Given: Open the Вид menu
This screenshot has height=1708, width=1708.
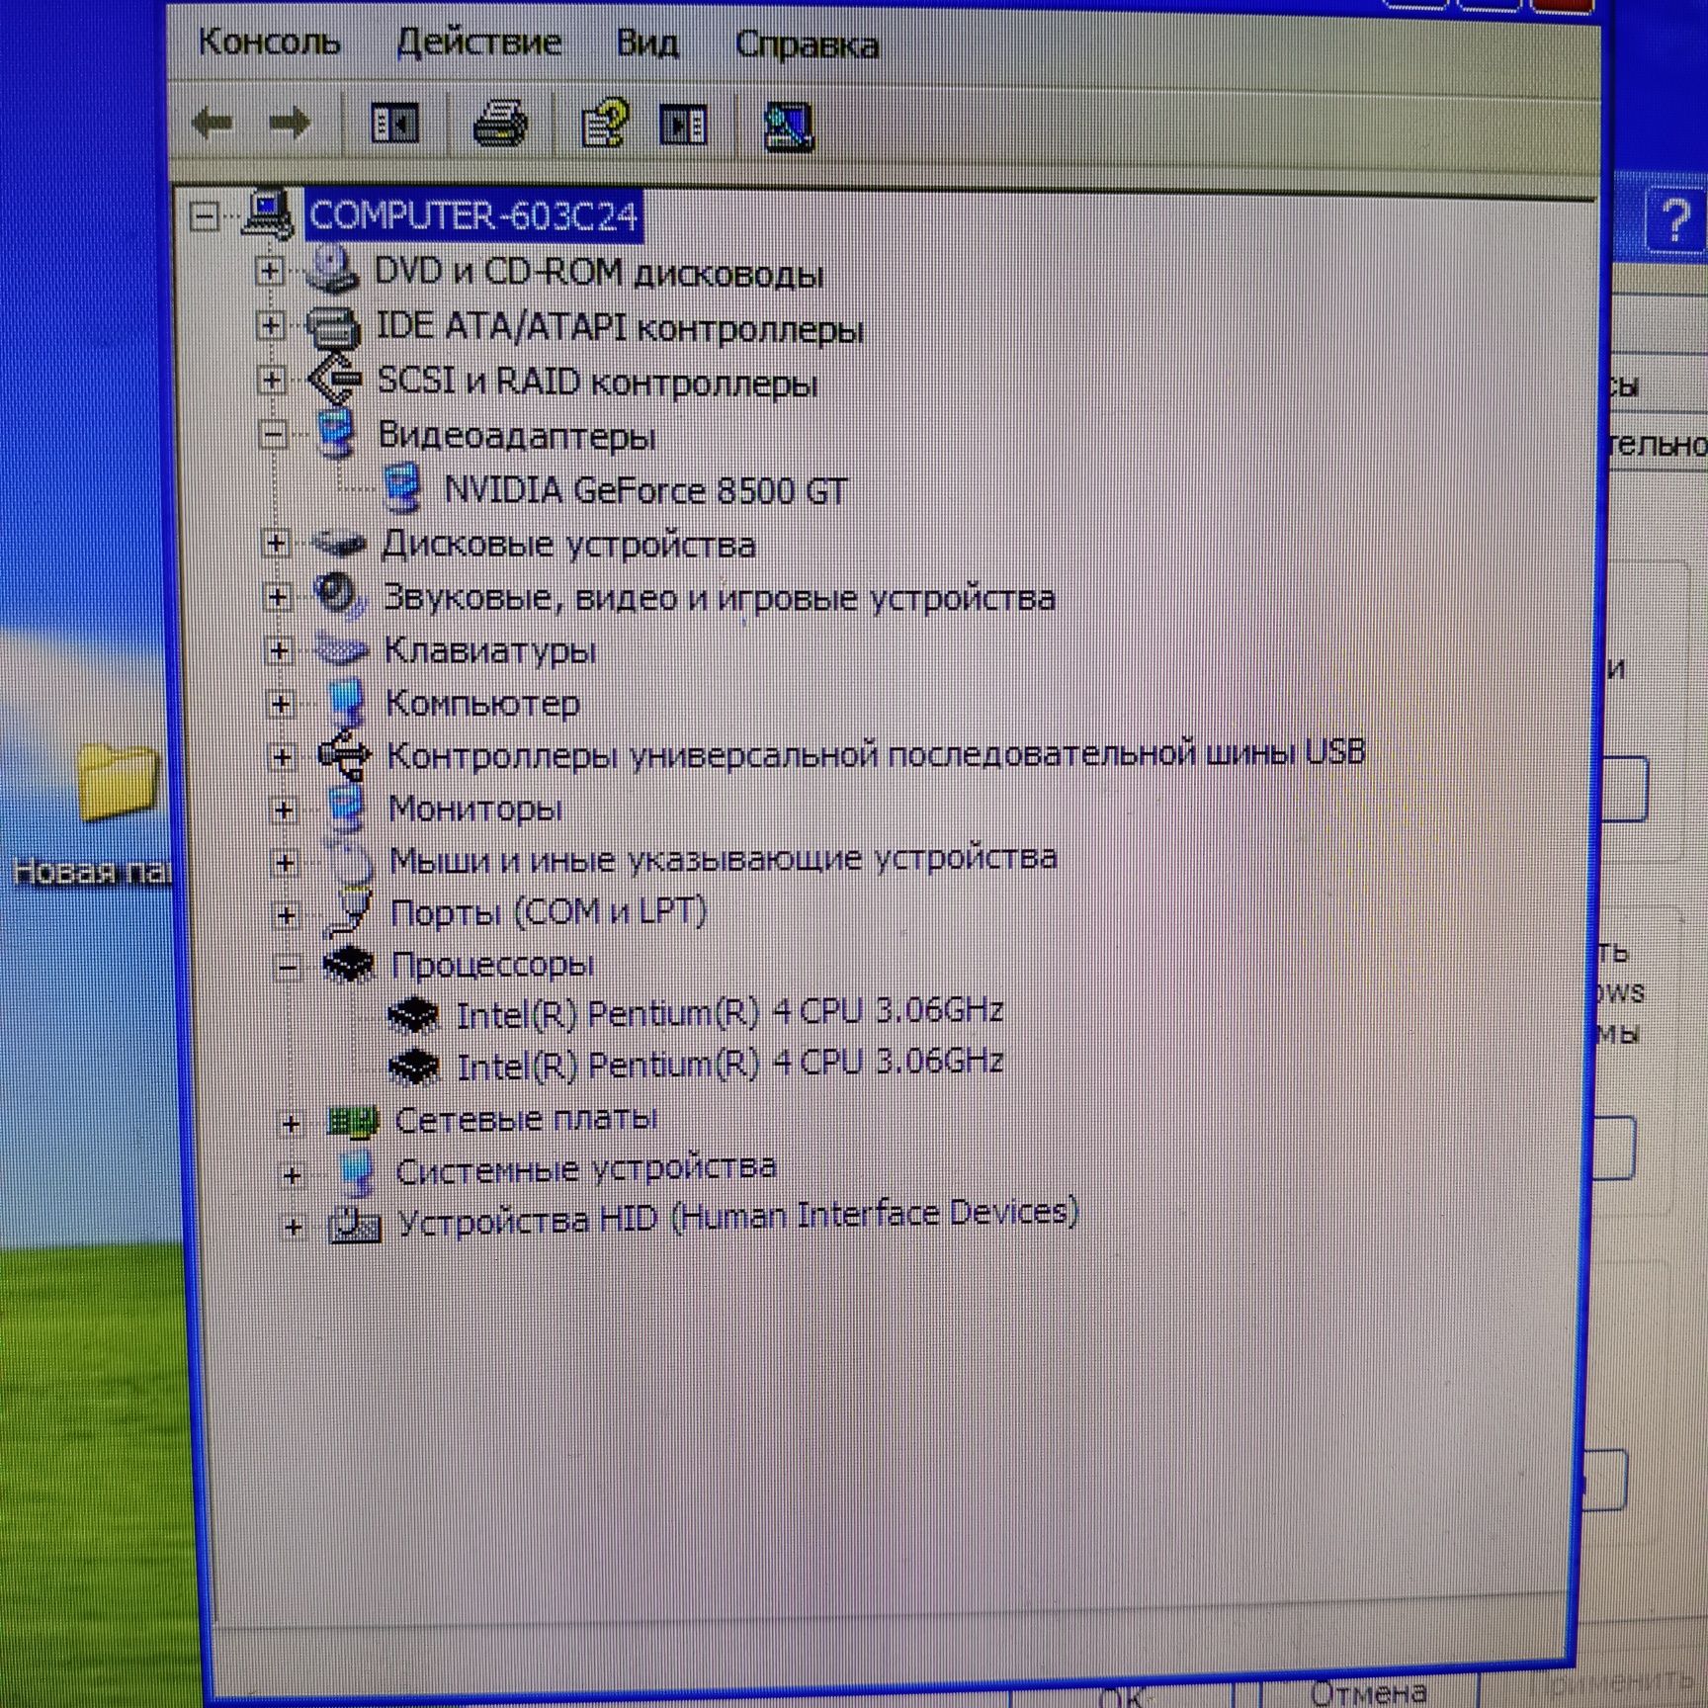Looking at the screenshot, I should click(x=647, y=43).
